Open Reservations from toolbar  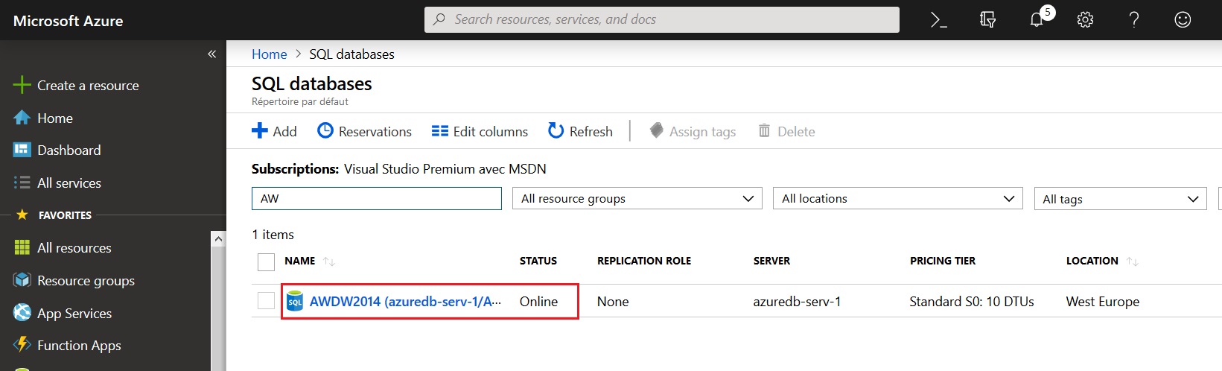click(x=365, y=131)
